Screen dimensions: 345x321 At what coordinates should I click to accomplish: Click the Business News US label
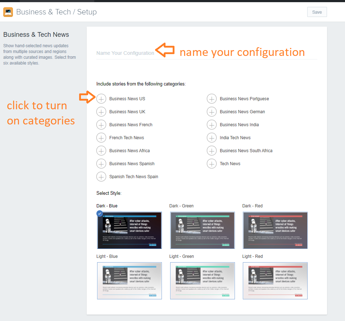click(127, 99)
